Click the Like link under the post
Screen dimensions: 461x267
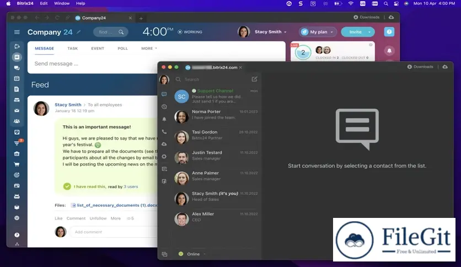[58, 218]
